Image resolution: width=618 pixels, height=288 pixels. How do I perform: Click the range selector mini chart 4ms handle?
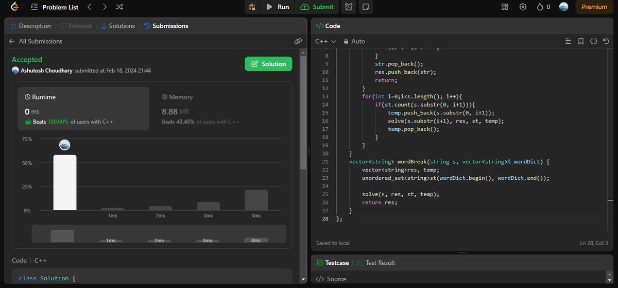tap(256, 240)
